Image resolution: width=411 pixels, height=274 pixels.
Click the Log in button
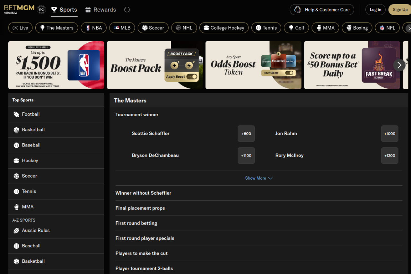point(375,10)
